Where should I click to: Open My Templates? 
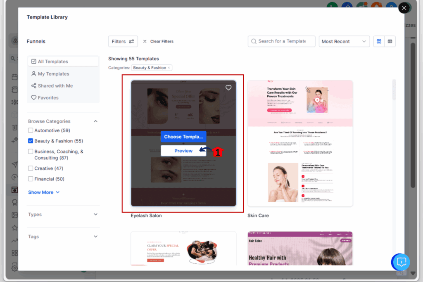(x=63, y=73)
